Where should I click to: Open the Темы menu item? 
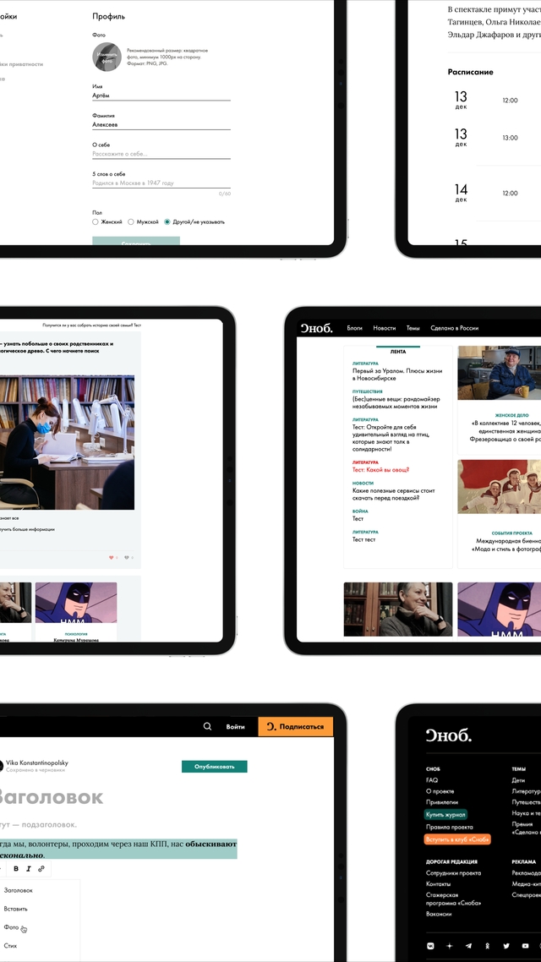413,328
